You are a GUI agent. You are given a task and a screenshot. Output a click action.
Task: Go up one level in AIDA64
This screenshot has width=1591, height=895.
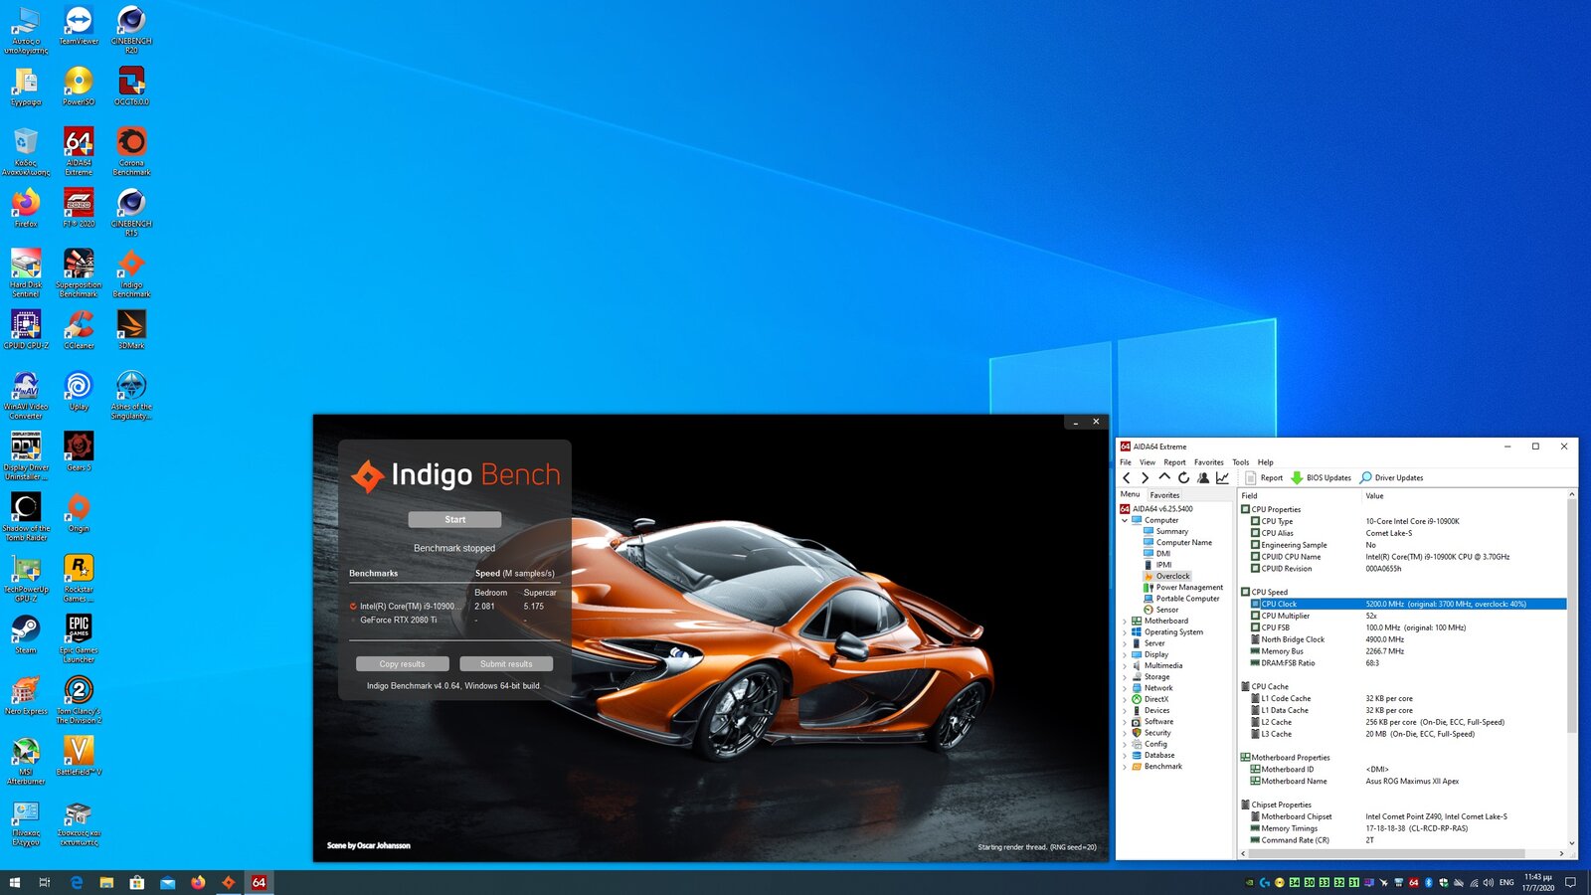(x=1164, y=478)
